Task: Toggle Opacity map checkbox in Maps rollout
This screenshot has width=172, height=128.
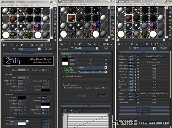Action: tap(138, 99)
